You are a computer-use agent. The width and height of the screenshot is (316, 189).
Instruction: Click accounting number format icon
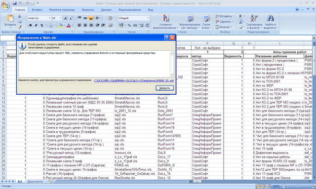click(x=121, y=25)
